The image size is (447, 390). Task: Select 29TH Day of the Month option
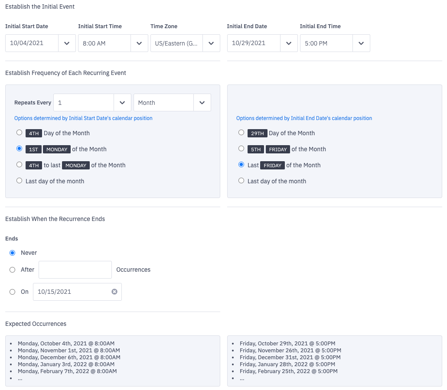coord(241,133)
